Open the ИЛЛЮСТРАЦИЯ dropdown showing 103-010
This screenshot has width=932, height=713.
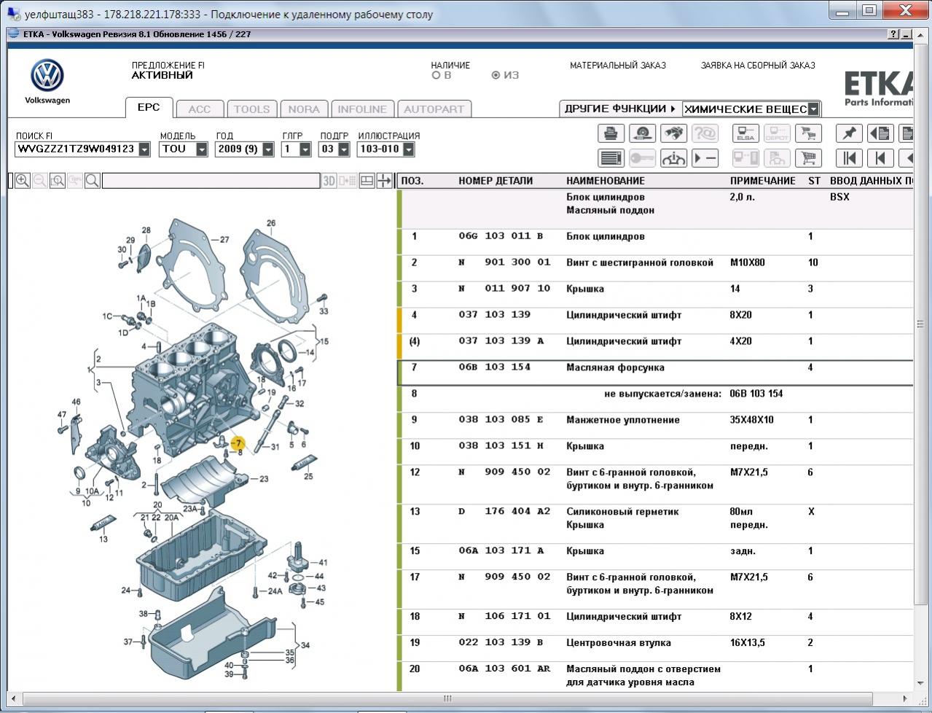408,149
